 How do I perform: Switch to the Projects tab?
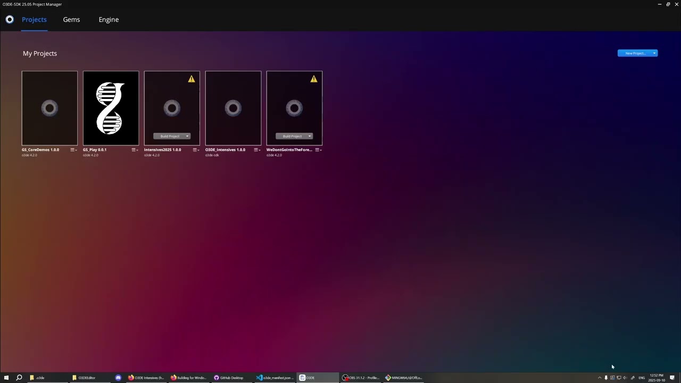point(34,20)
